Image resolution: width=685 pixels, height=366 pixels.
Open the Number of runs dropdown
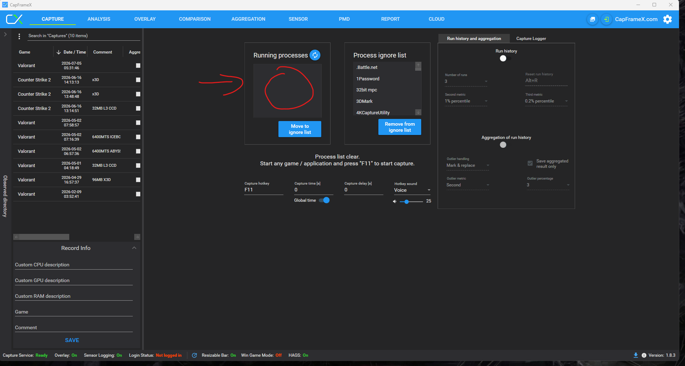466,81
